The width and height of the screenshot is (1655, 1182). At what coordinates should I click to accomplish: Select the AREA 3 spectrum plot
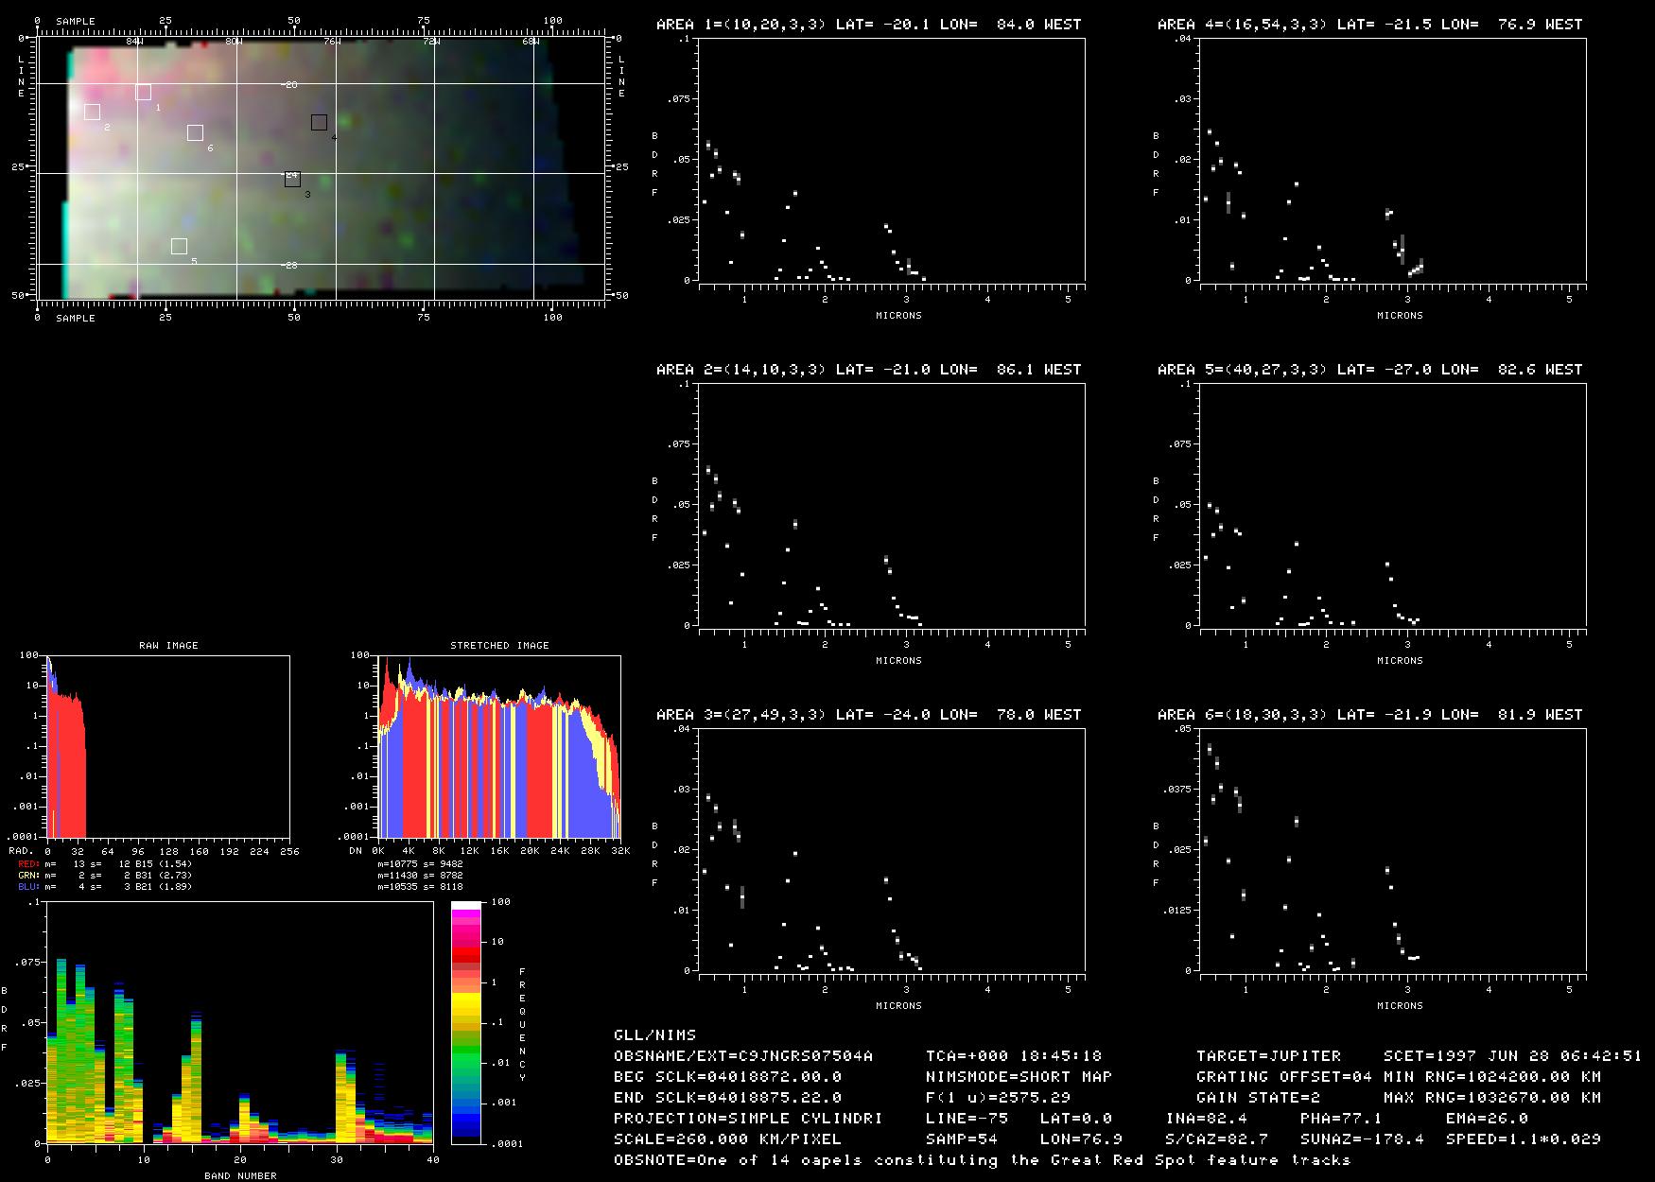coord(891,850)
